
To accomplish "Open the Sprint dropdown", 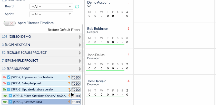I will [x=51, y=14].
